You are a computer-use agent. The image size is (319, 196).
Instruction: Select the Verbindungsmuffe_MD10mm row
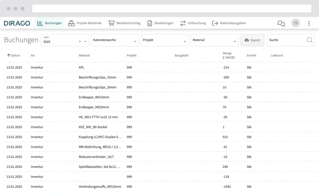tap(100, 187)
